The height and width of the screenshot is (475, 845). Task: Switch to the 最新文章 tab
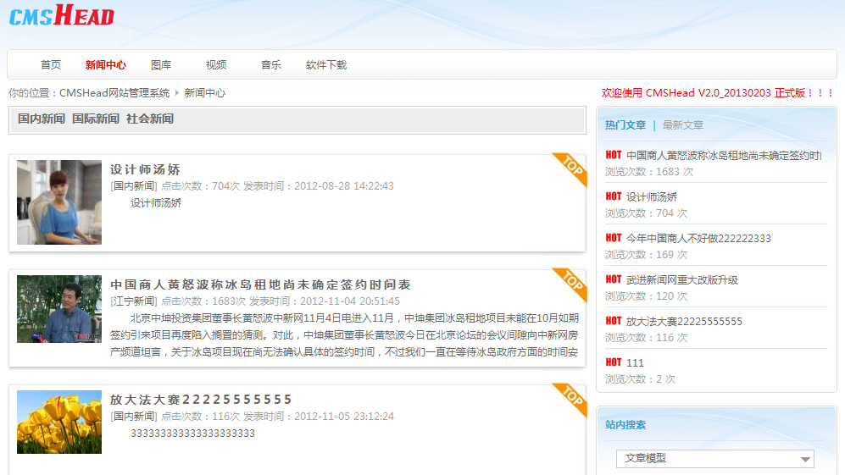683,125
